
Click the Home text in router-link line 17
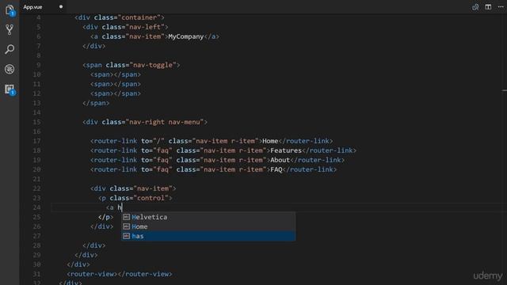click(270, 141)
